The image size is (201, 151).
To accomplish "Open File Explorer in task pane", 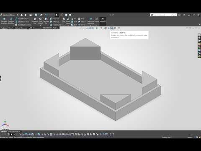I will click(x=199, y=41).
